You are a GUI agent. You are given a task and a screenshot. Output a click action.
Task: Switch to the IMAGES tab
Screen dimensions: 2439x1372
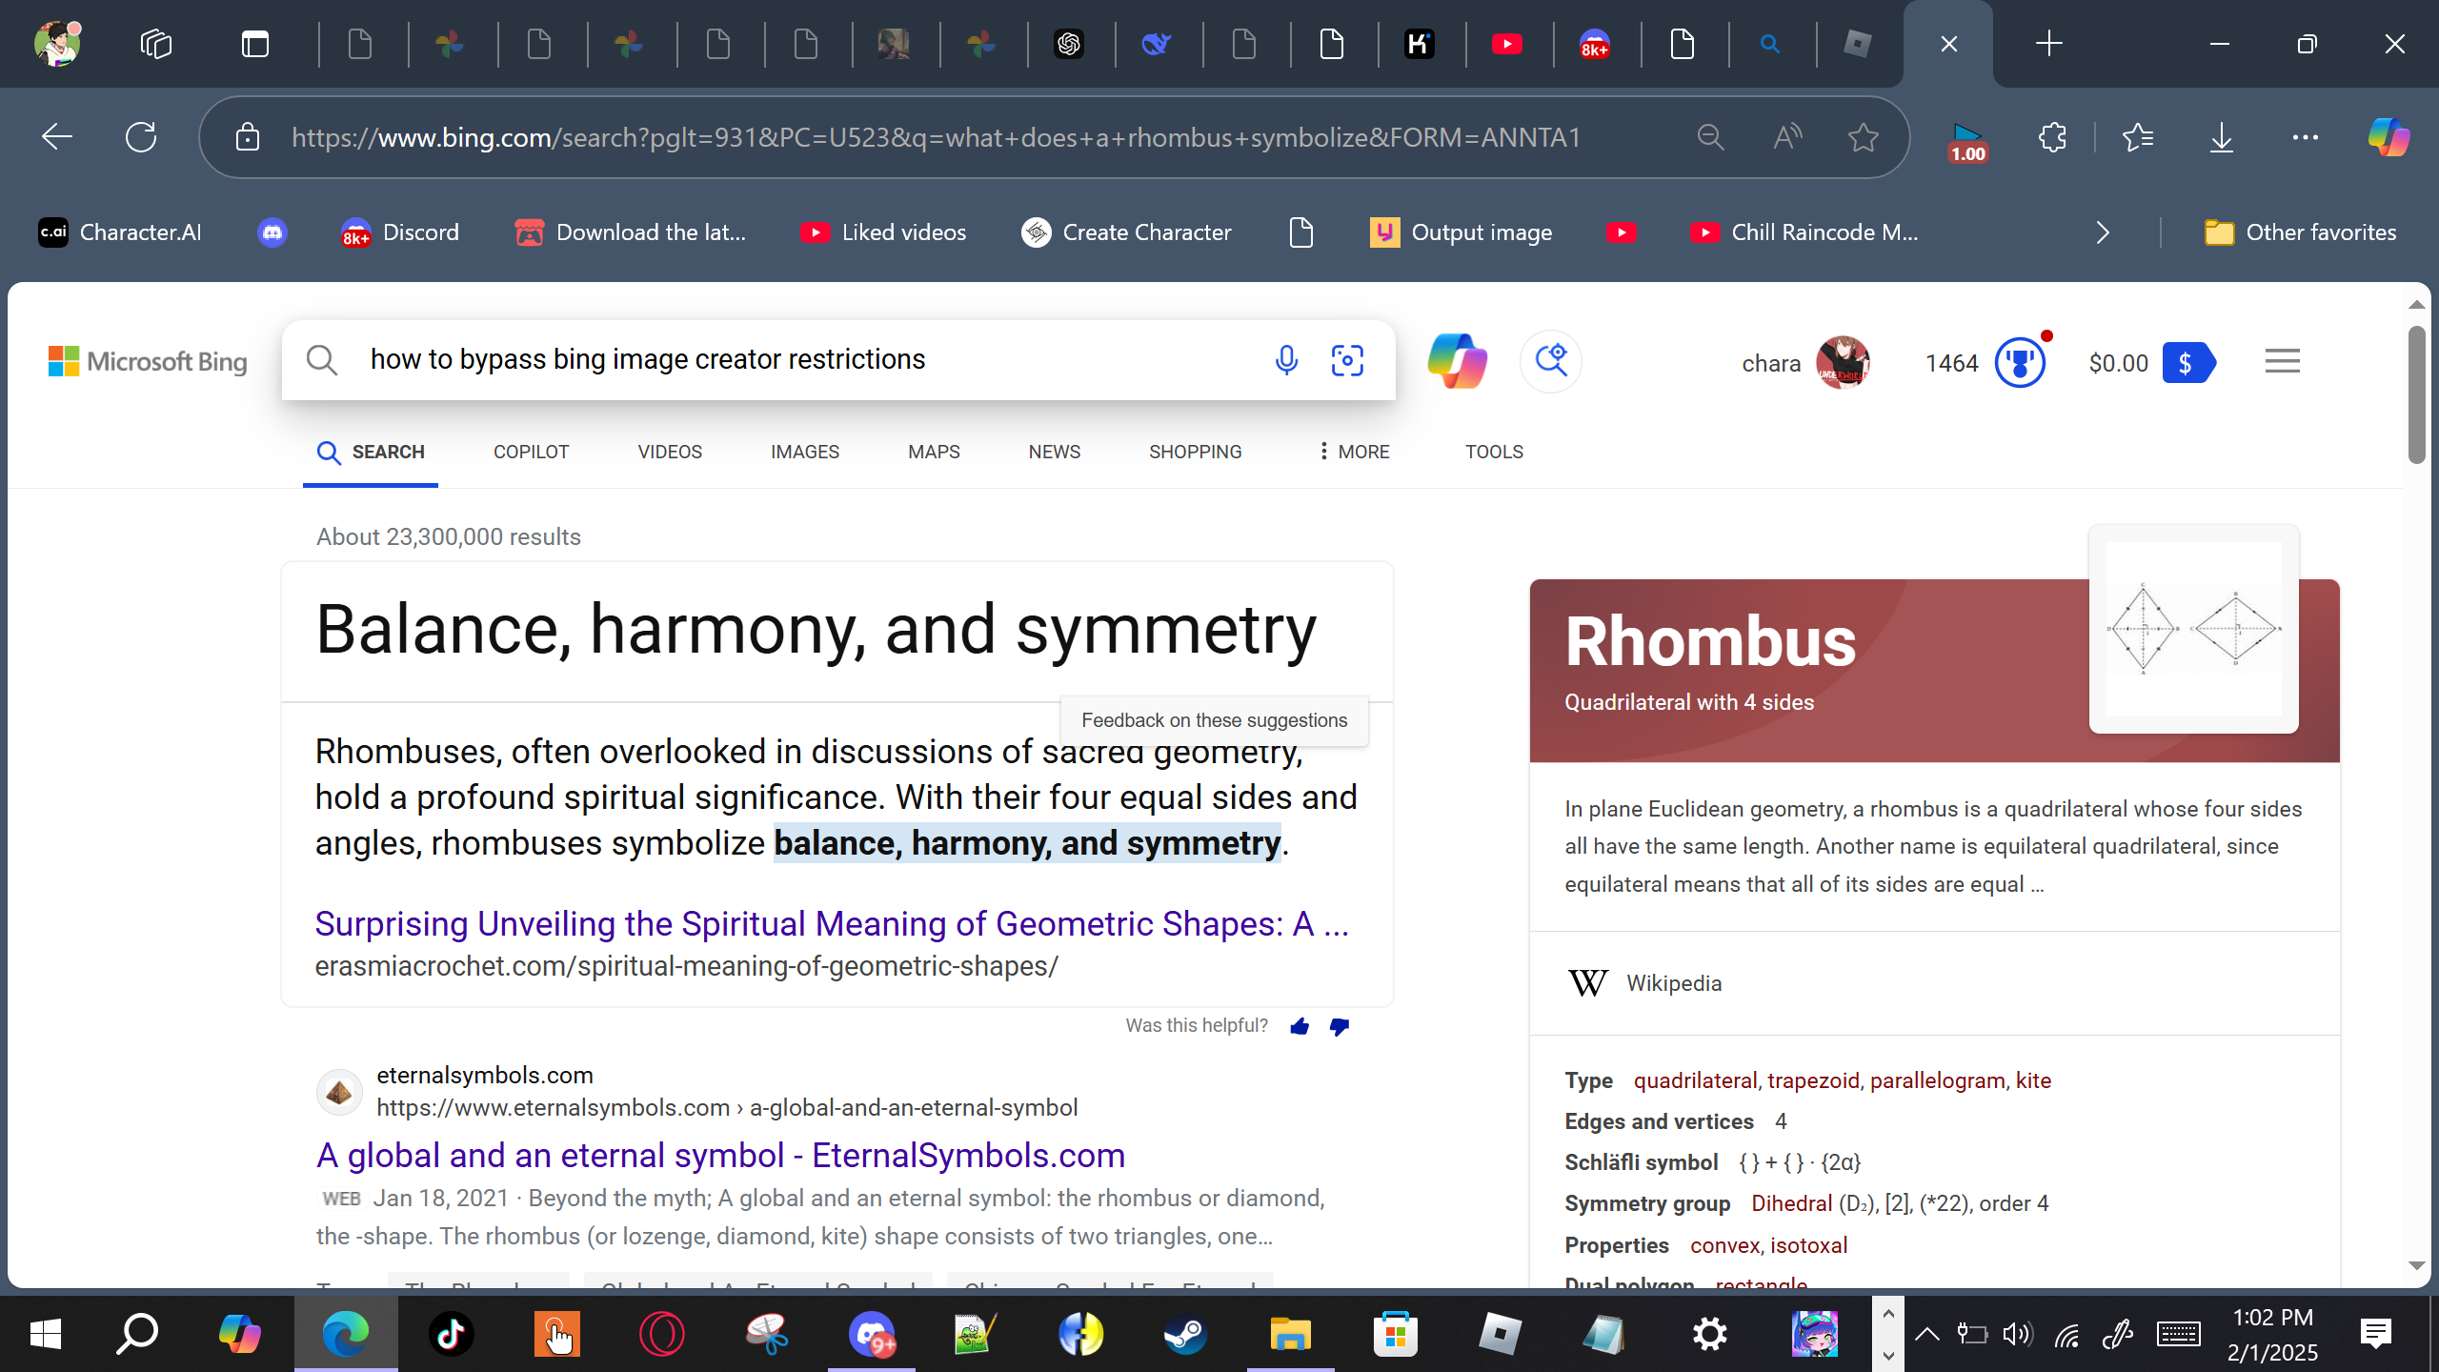(x=804, y=452)
